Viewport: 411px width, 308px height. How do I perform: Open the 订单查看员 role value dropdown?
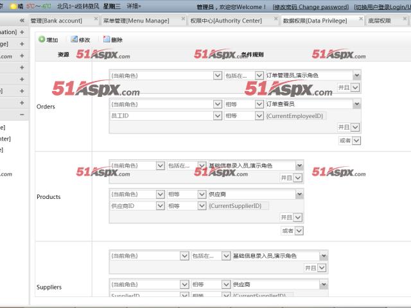pyautogui.click(x=356, y=104)
